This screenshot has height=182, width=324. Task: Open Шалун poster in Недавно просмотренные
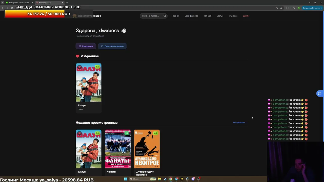(89, 149)
